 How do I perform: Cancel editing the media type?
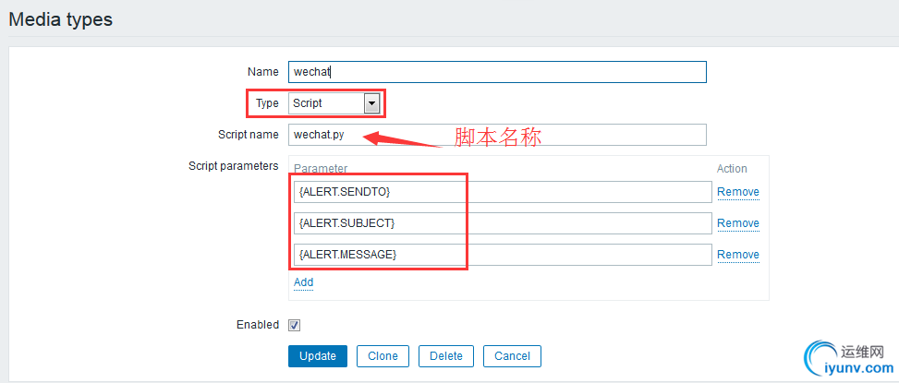click(x=512, y=356)
